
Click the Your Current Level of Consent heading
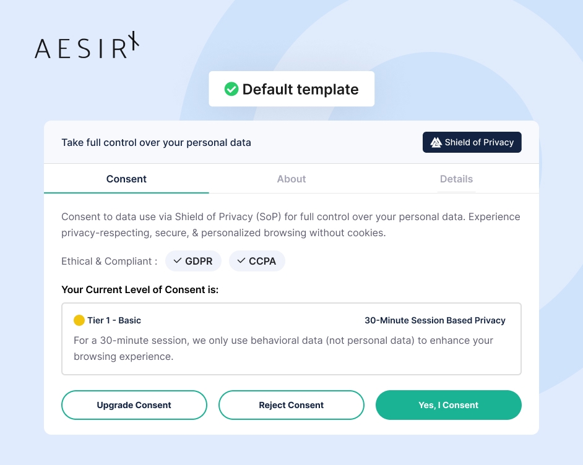point(140,289)
